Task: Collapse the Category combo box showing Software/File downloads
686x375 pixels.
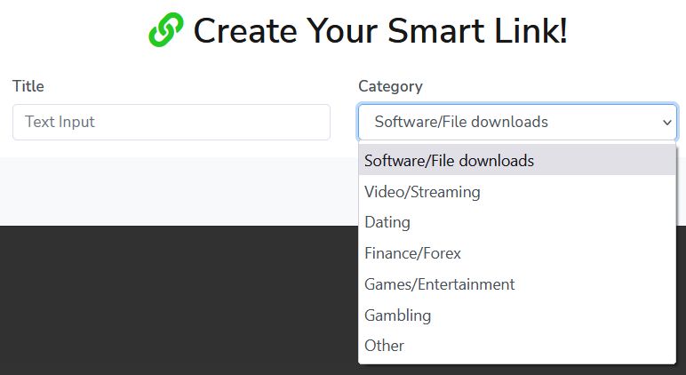Action: tap(515, 123)
